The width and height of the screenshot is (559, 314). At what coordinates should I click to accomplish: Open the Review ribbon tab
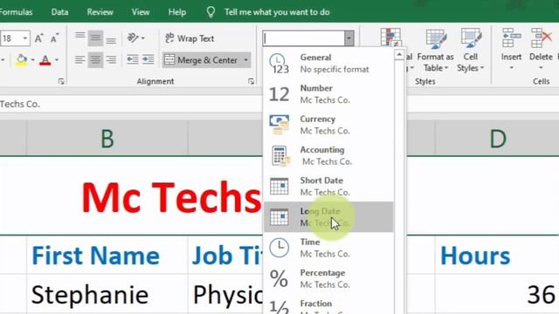coord(100,12)
